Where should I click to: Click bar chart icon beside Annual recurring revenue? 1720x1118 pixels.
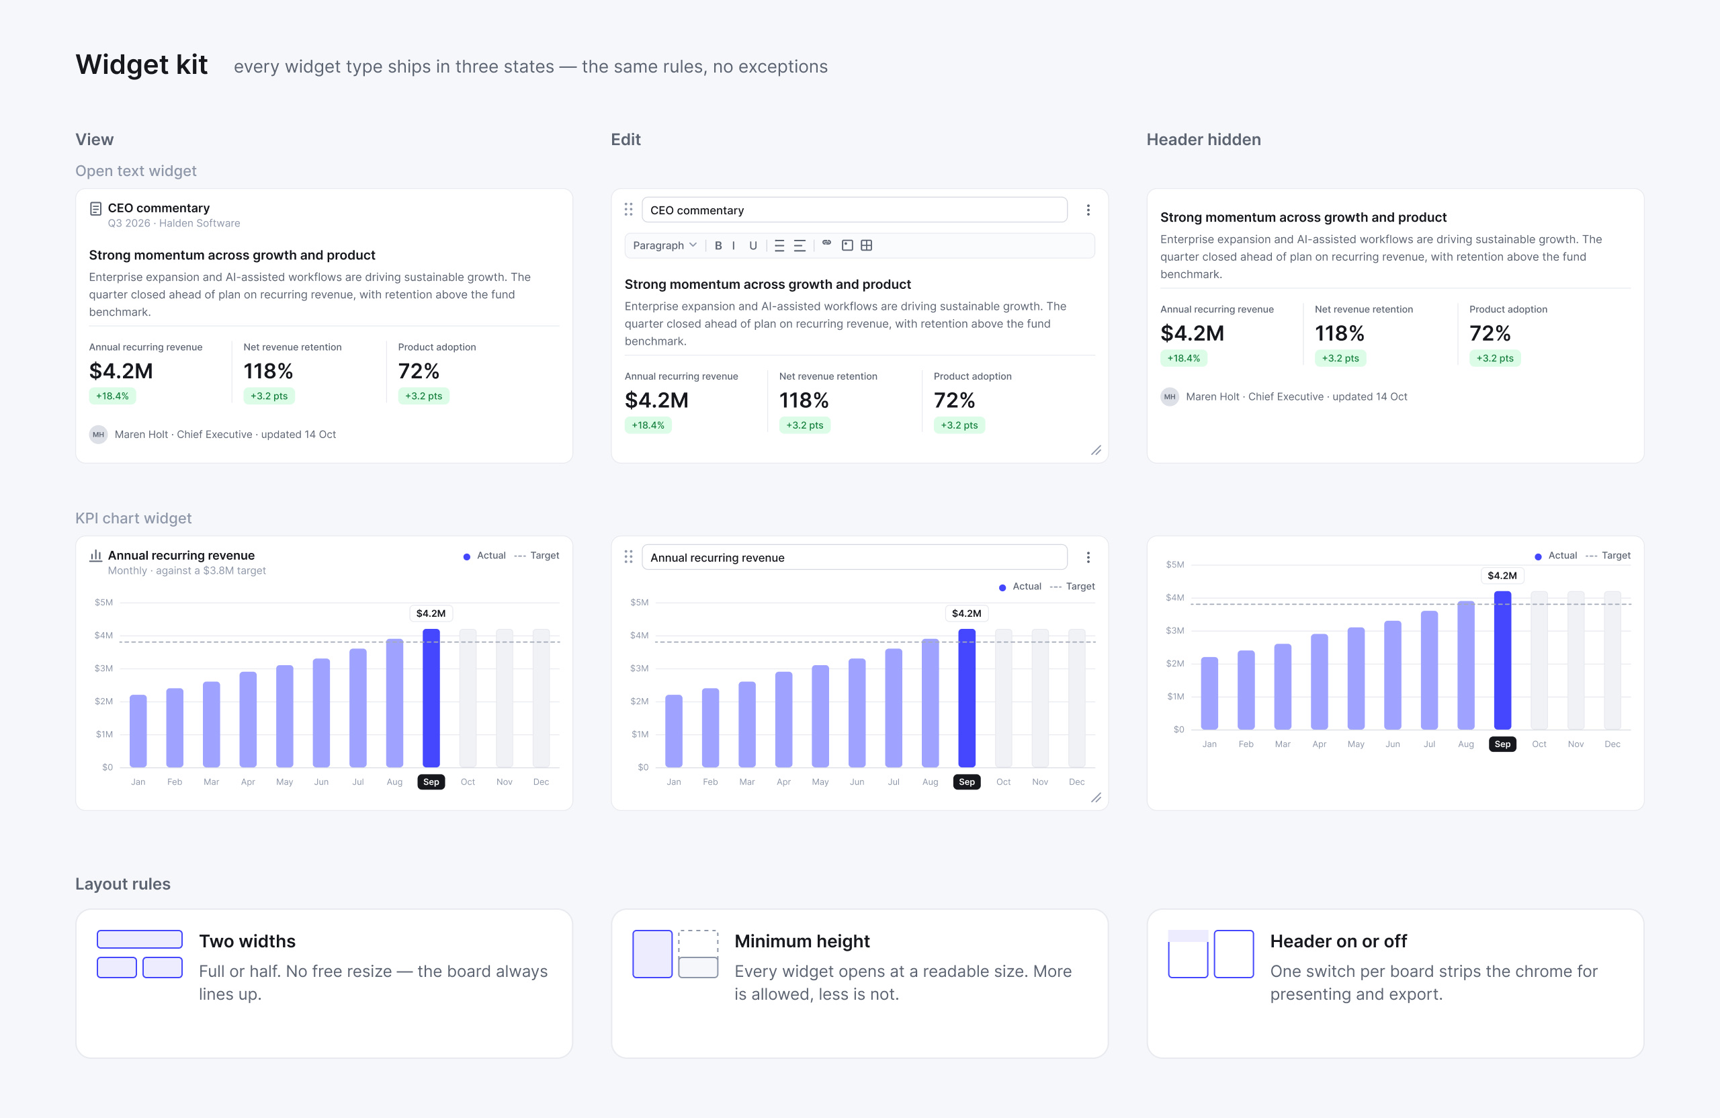pos(95,556)
